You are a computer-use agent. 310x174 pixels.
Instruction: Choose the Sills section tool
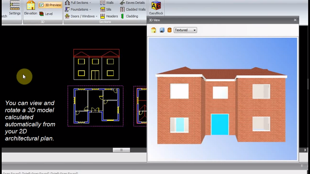pos(107,9)
